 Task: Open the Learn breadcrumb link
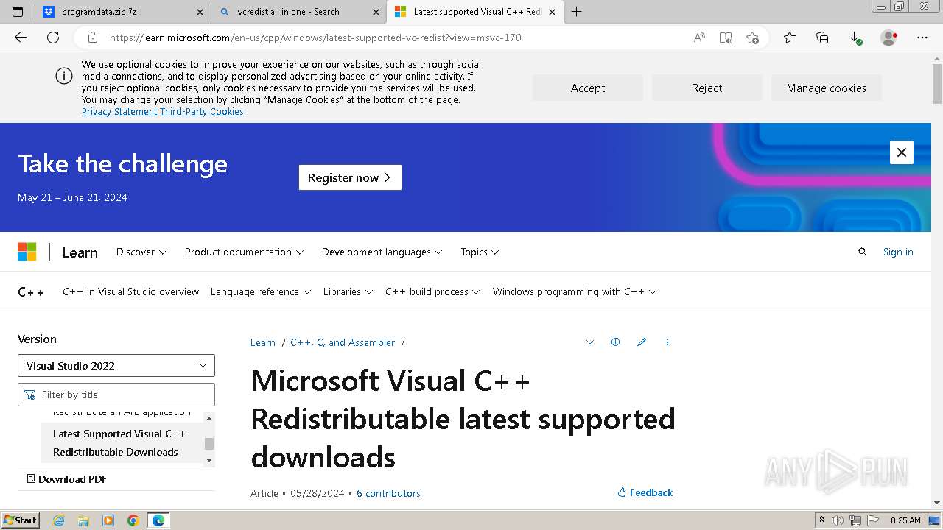click(263, 342)
